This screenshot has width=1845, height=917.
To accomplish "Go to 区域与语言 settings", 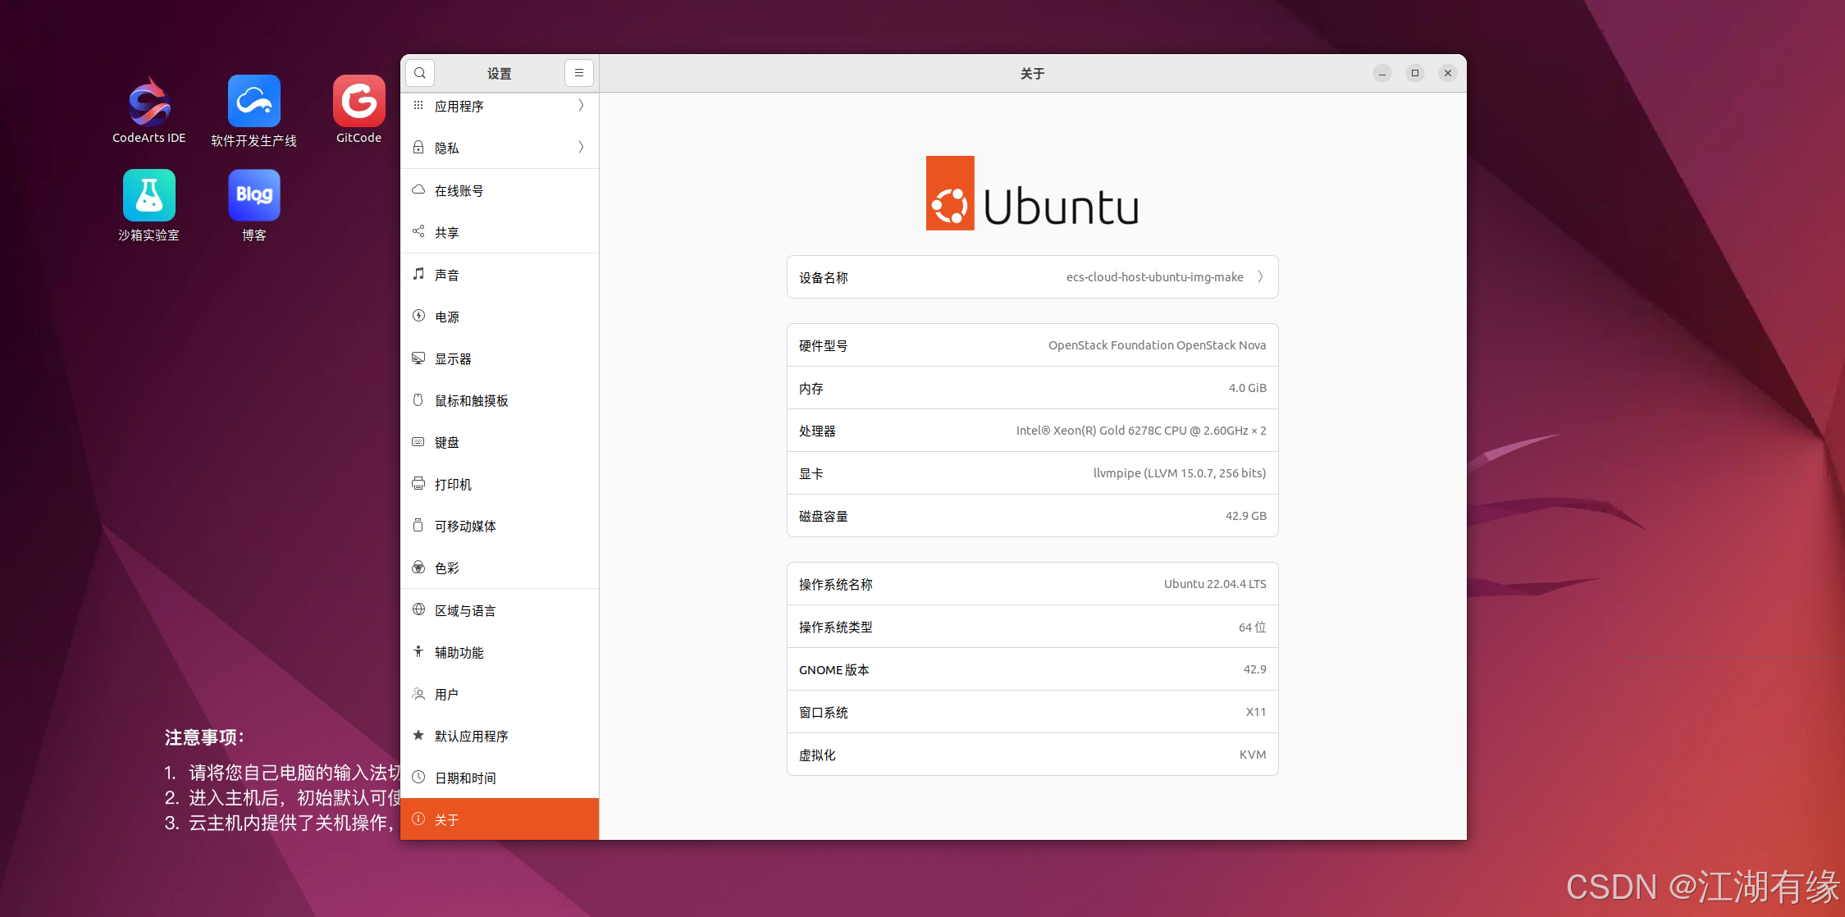I will (500, 610).
